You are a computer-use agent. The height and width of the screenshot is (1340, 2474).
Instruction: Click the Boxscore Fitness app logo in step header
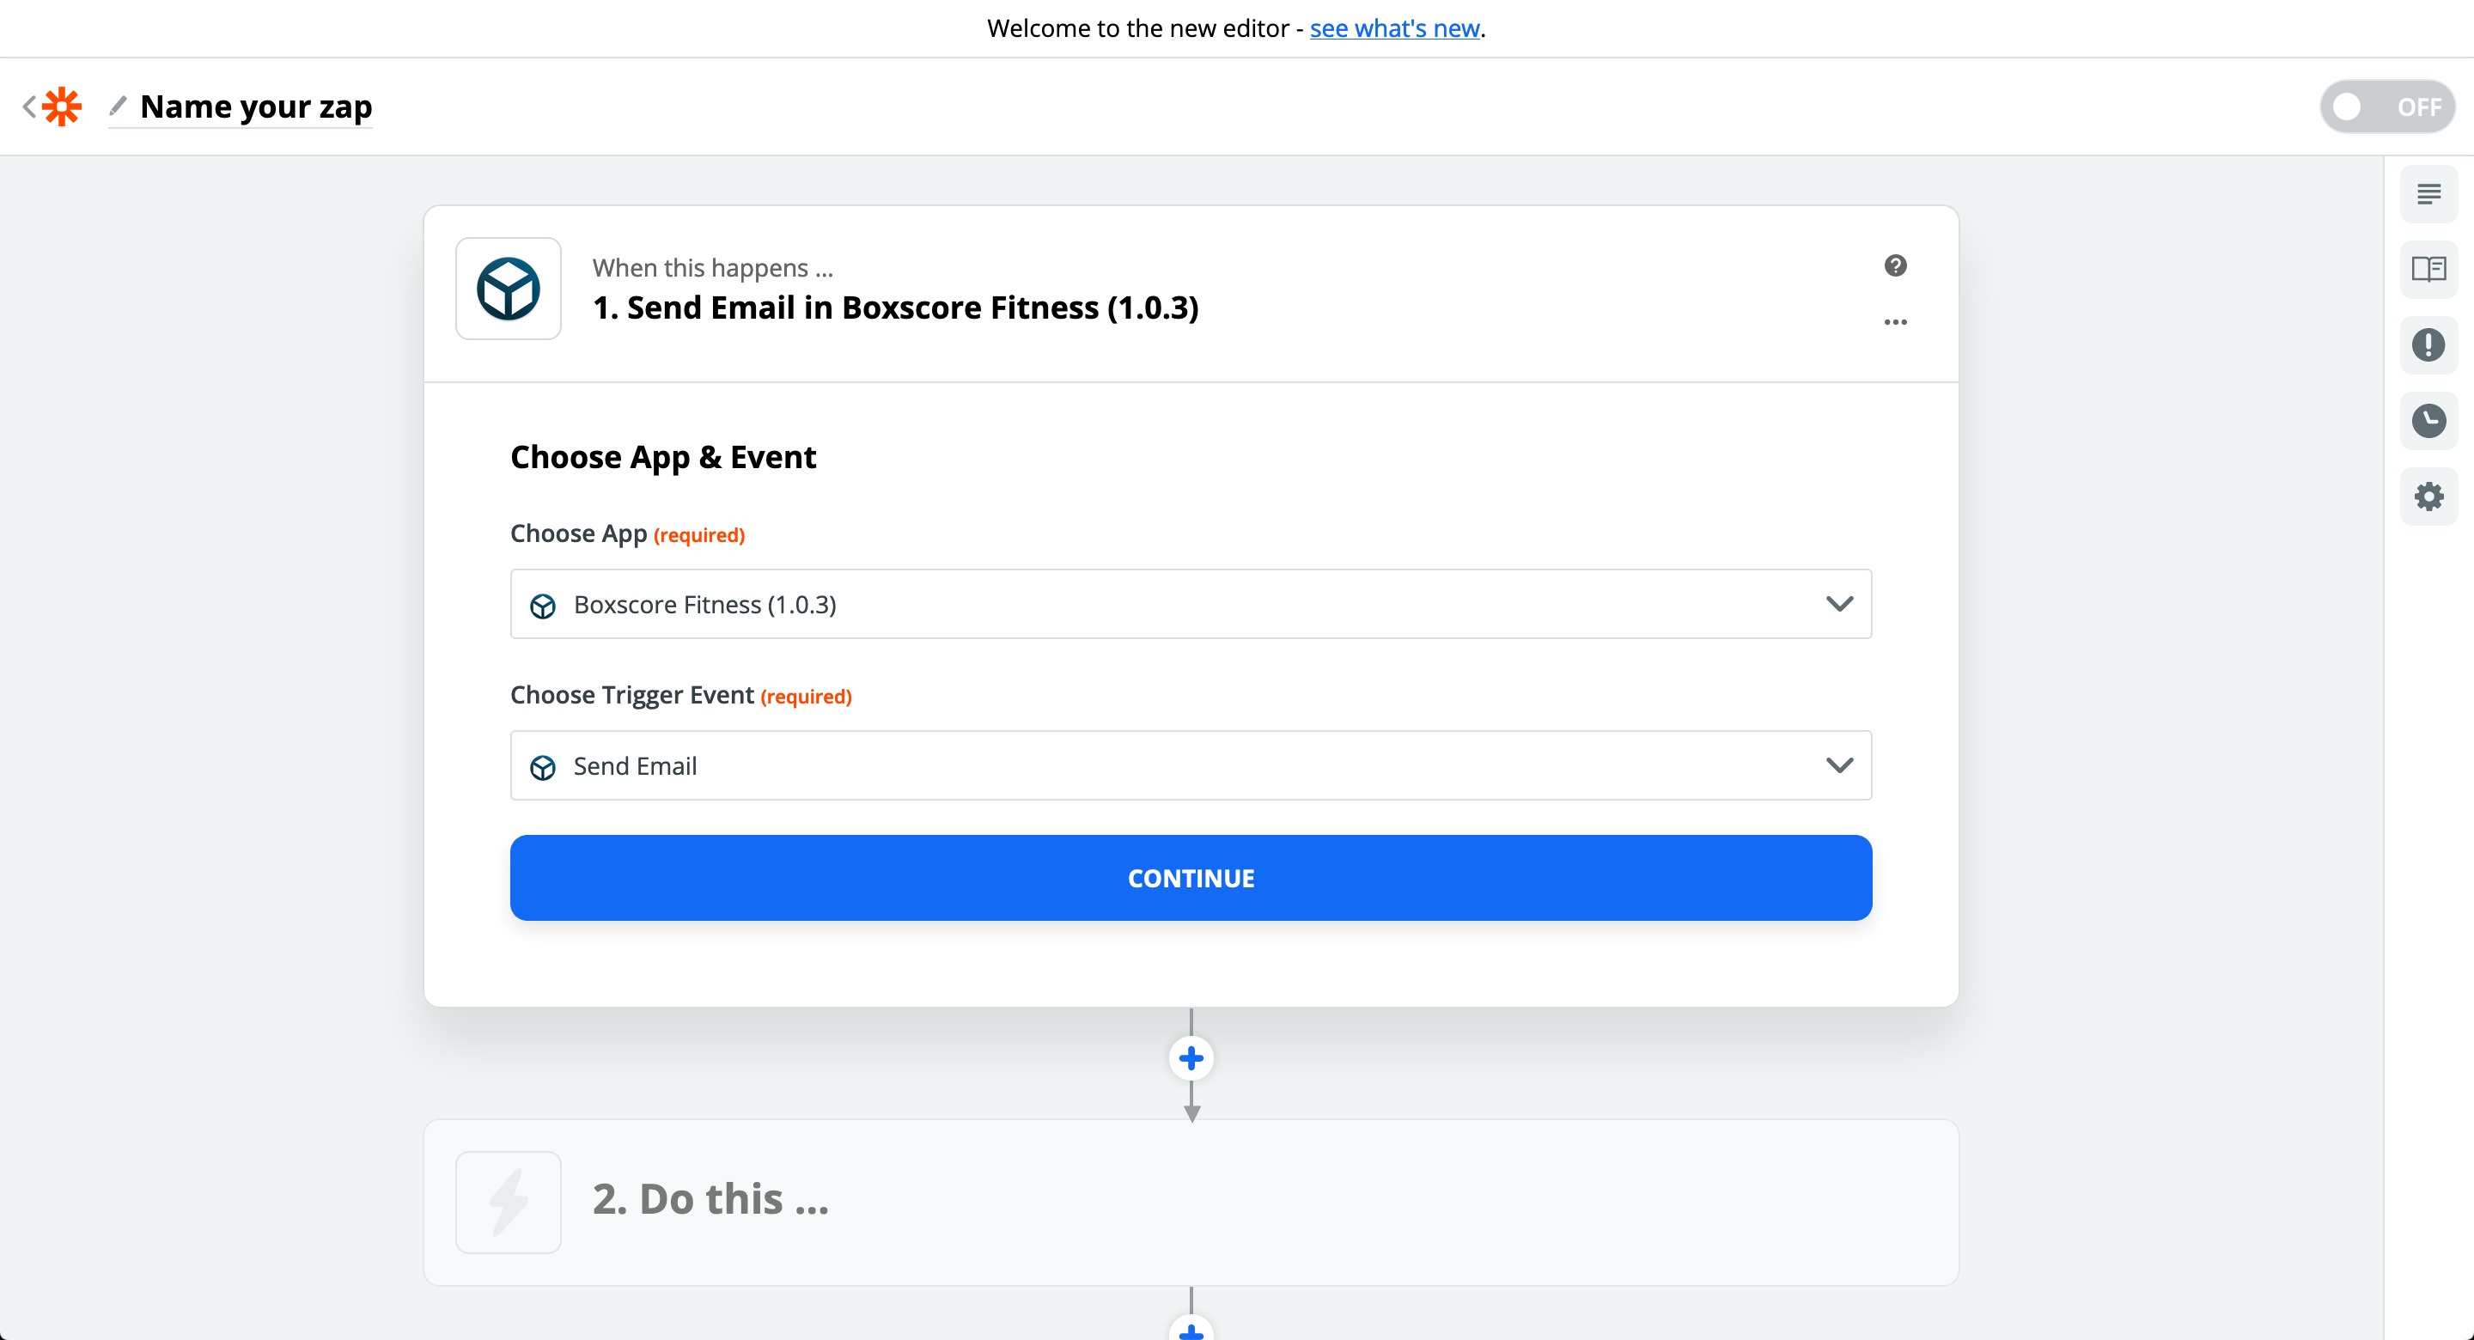coord(508,288)
